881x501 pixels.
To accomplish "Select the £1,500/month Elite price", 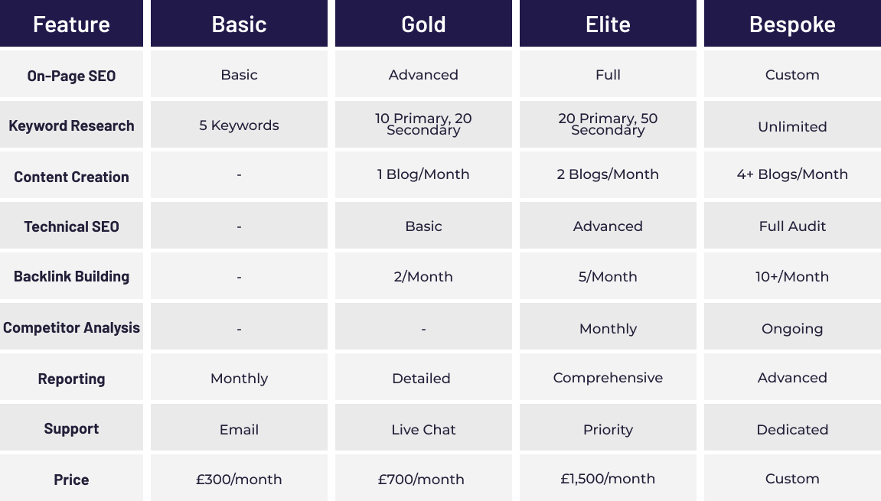I will pos(608,479).
